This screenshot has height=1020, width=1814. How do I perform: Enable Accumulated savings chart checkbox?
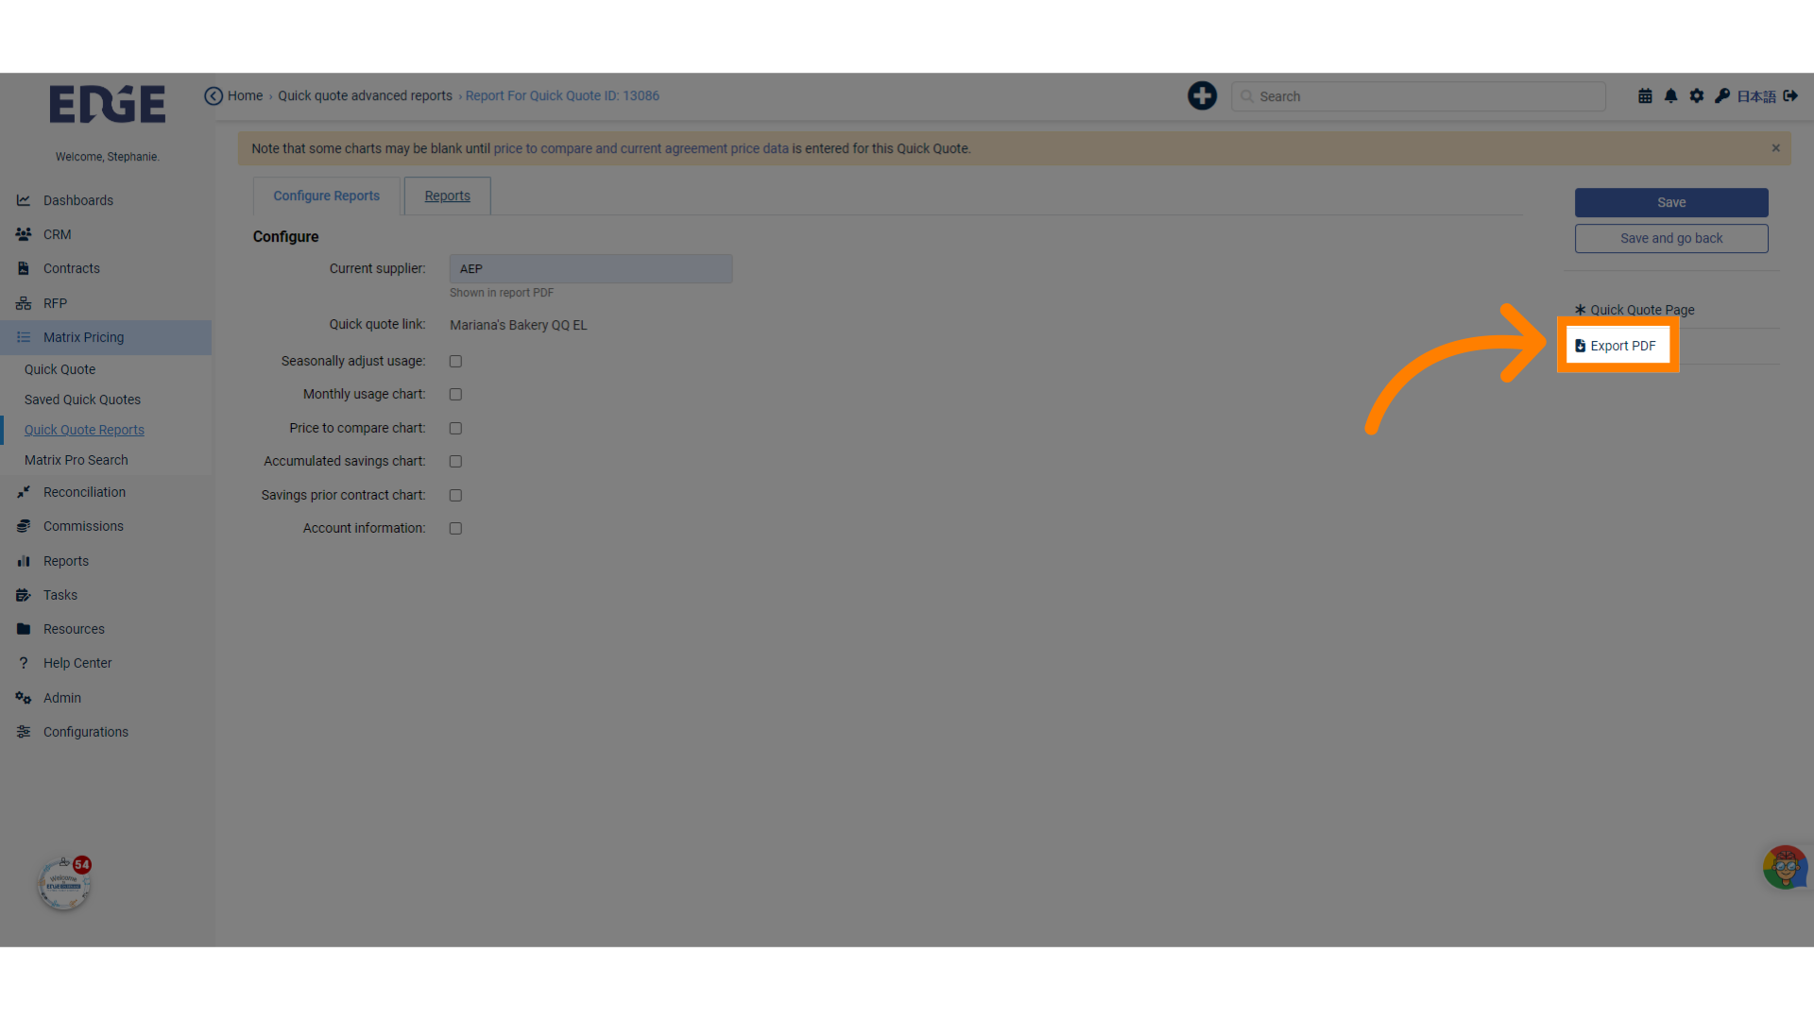tap(455, 461)
